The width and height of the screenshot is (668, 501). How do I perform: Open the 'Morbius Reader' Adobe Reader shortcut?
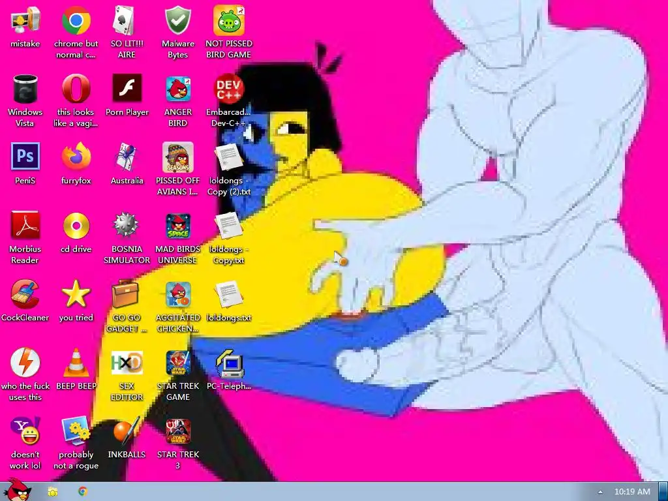(x=25, y=226)
